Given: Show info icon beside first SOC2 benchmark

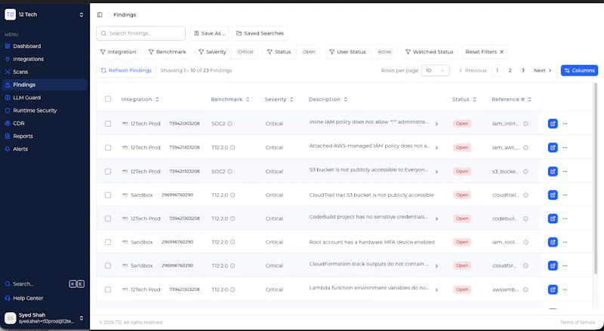Looking at the screenshot, I should [230, 124].
